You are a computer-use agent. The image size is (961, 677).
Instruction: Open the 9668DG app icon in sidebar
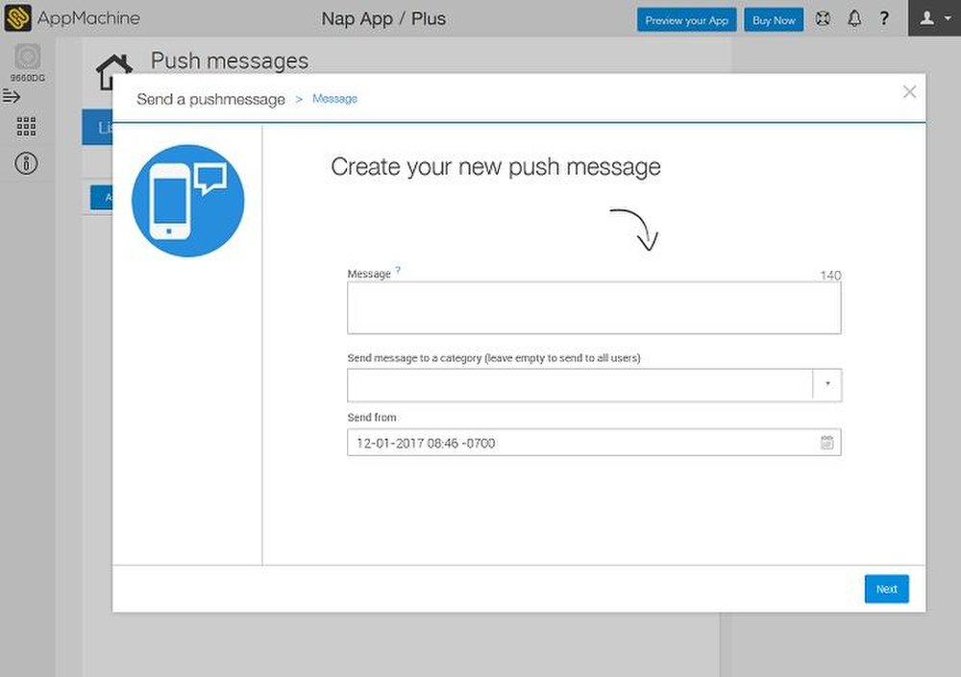coord(27,57)
